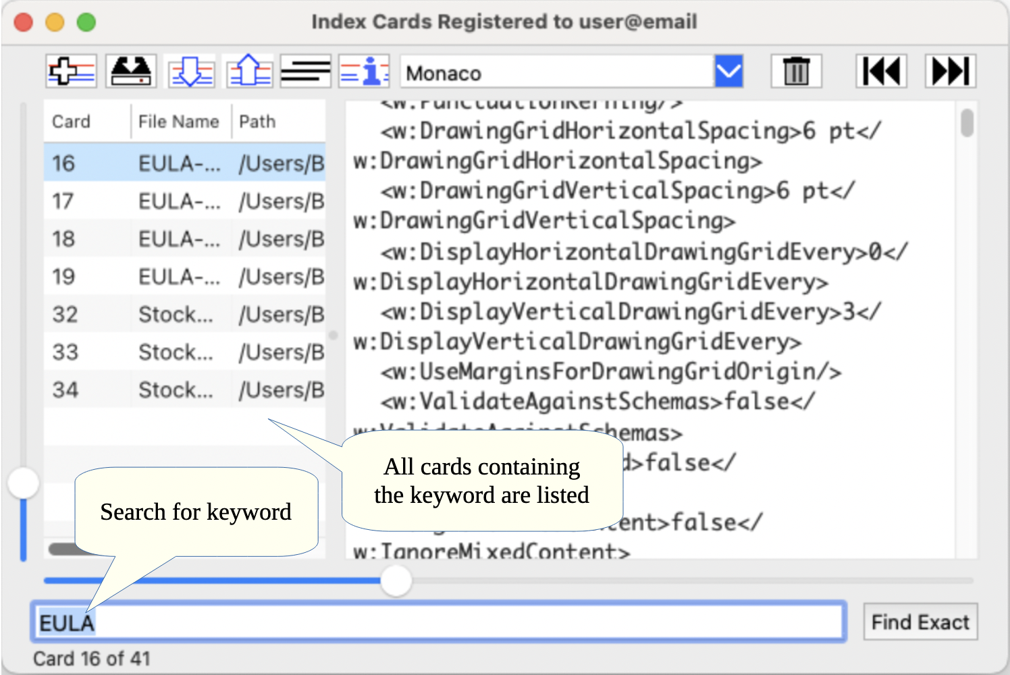Click the vertical slider knob on left
Viewport: 1010px width, 675px height.
(x=24, y=483)
